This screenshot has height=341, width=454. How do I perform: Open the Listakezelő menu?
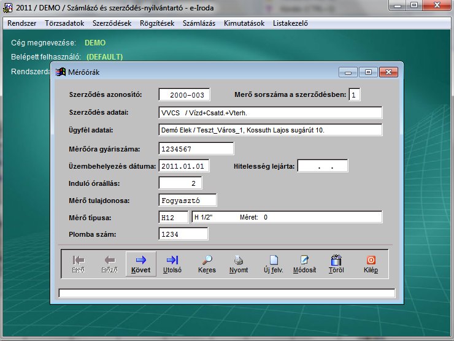289,23
